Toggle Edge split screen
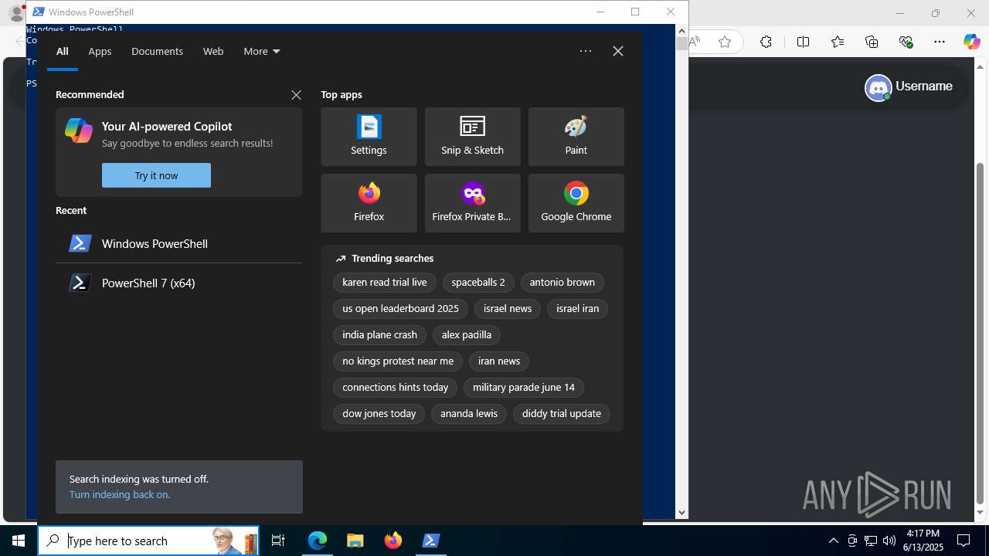Image resolution: width=989 pixels, height=556 pixels. pos(803,42)
